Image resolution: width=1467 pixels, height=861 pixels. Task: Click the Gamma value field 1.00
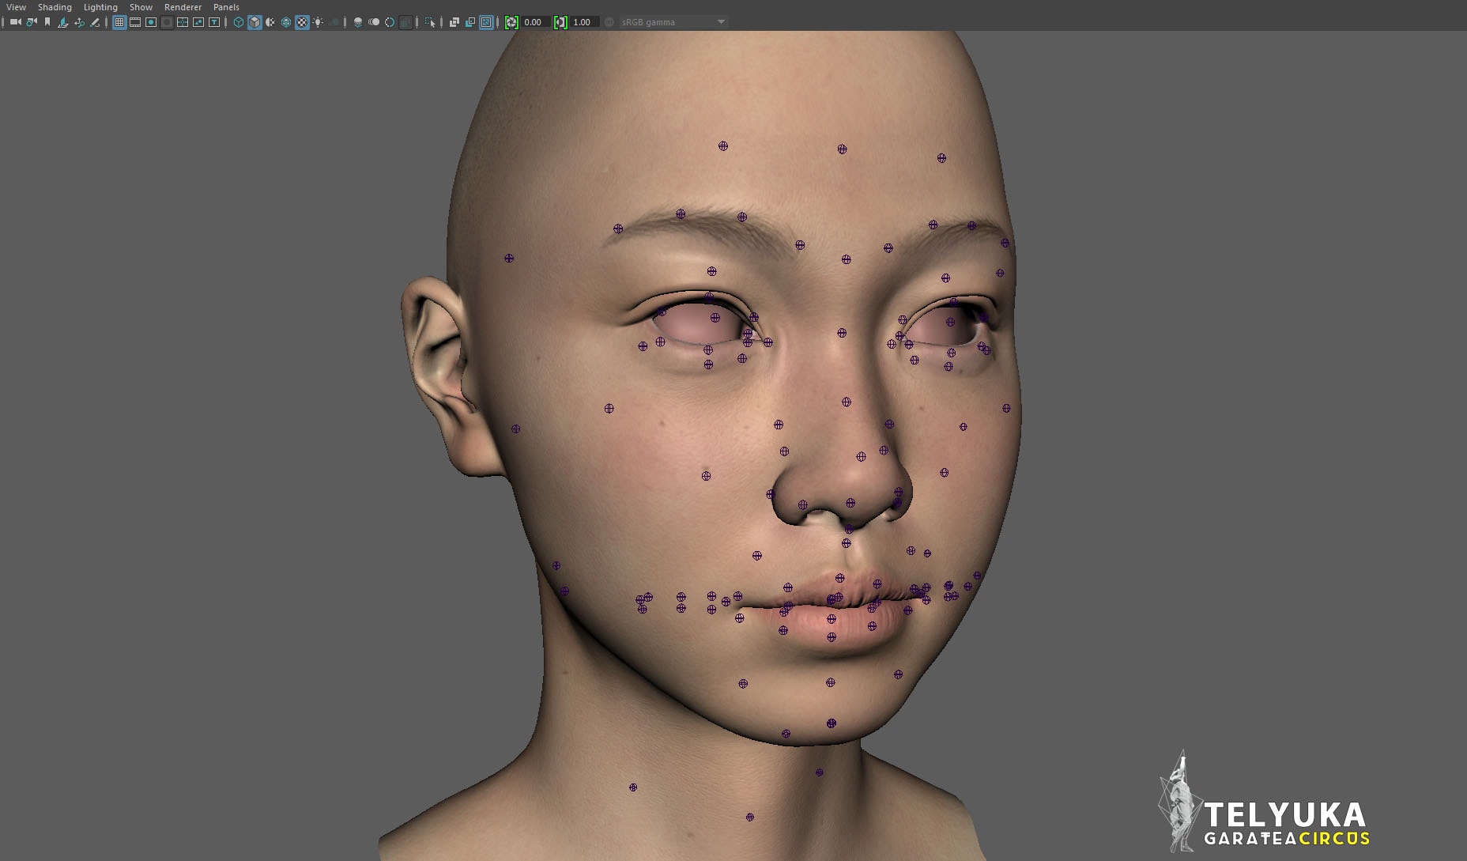tap(584, 22)
